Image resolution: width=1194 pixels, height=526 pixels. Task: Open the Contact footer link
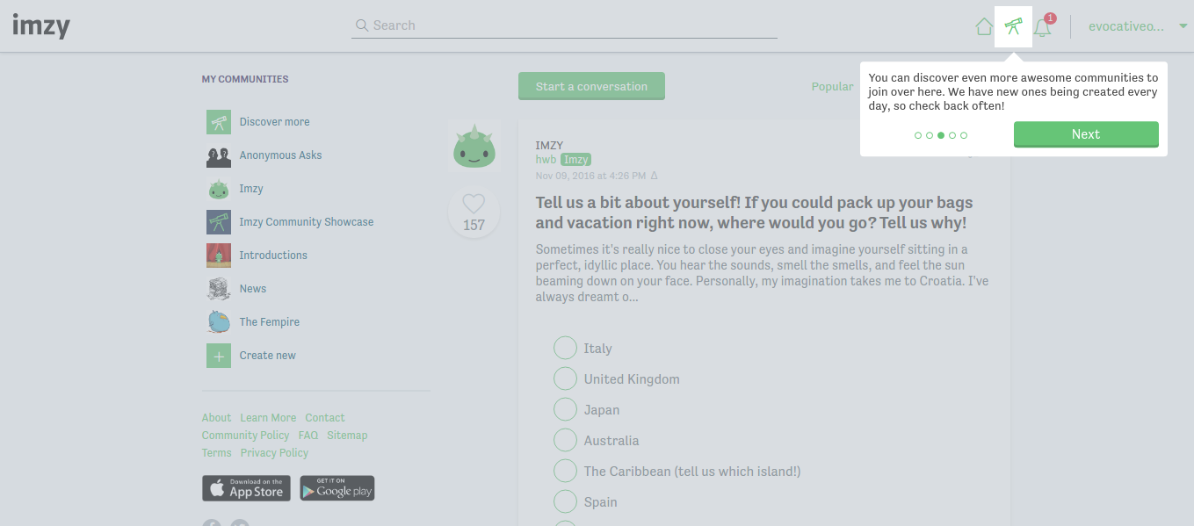[x=325, y=418]
